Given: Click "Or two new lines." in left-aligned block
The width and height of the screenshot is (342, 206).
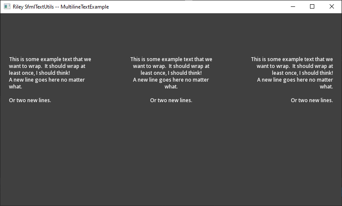Looking at the screenshot, I should pos(30,100).
